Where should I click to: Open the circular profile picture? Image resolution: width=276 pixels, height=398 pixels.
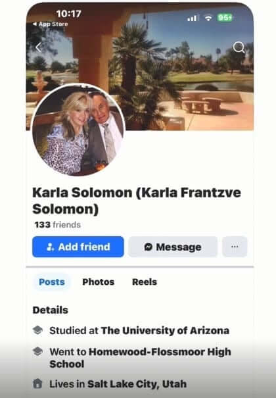point(78,130)
